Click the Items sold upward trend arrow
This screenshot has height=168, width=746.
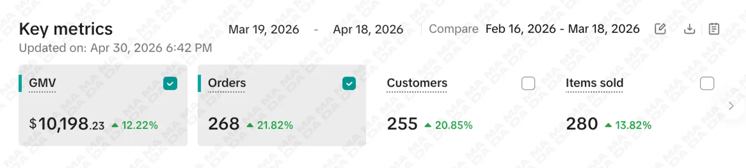click(x=608, y=125)
